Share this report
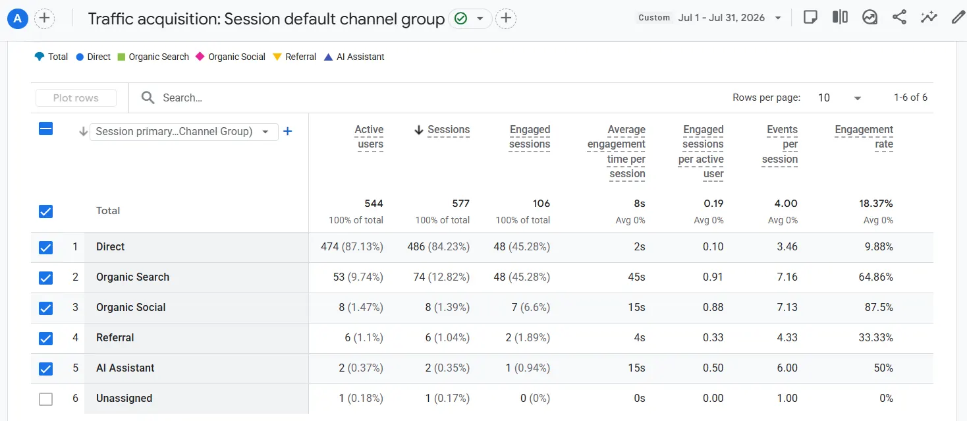Screen dimensions: 967x421 (x=899, y=18)
